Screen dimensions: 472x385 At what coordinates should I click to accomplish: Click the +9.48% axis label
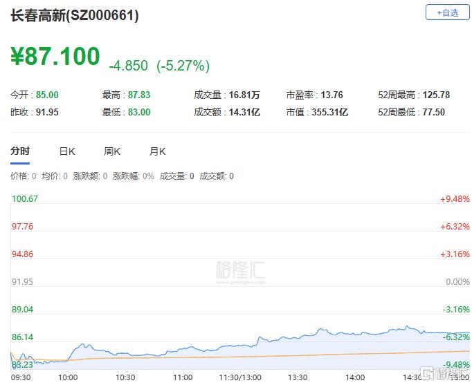(455, 198)
